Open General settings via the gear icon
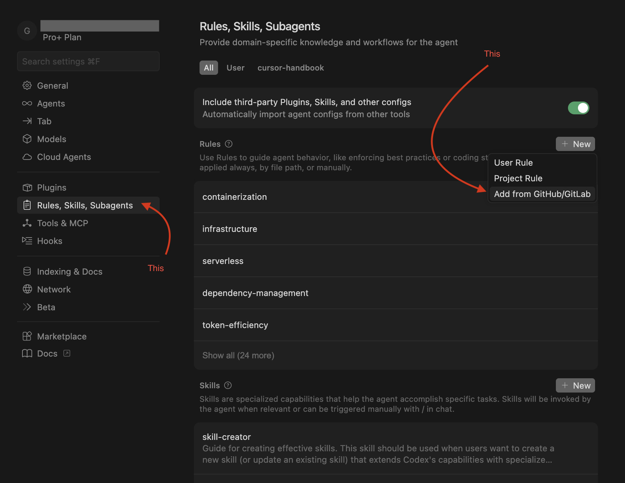The image size is (625, 483). [27, 85]
